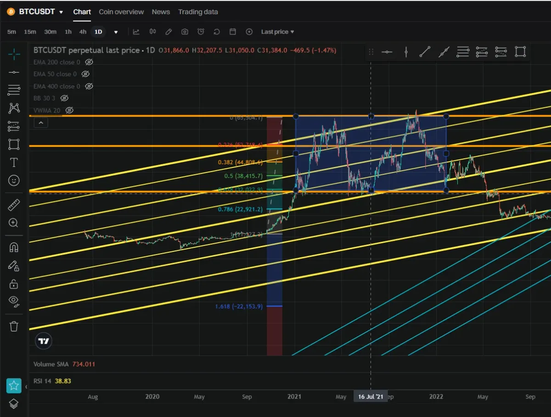Expand more timeframes dropdown arrow
The image size is (551, 417).
point(116,32)
